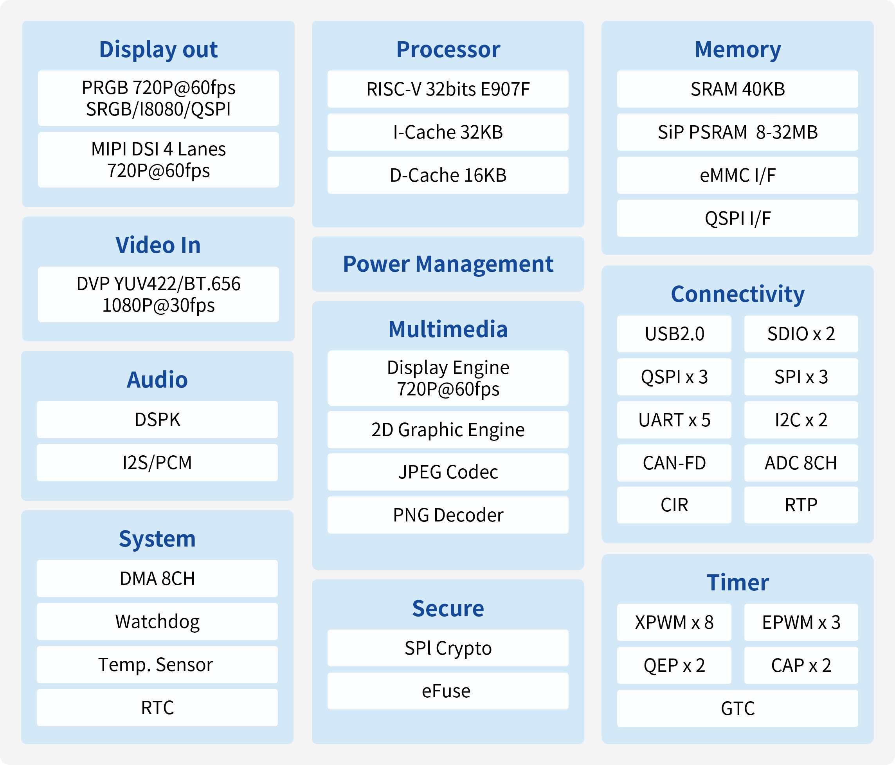Click the DVP YUV422/BT.656 block
The image size is (895, 765).
pos(158,294)
